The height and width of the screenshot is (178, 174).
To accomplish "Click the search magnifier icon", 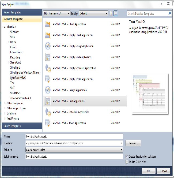I will [169, 14].
